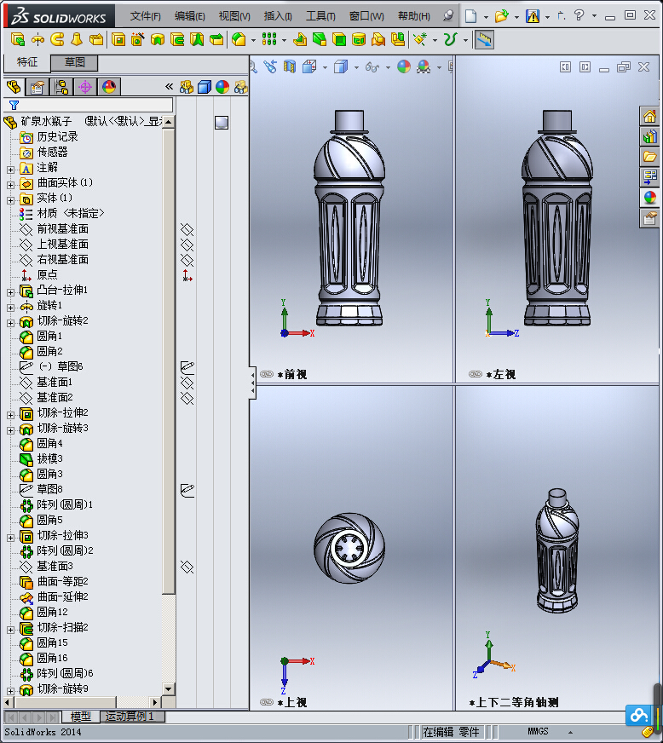Select the Revolved Boss/Base tool
Screen dimensions: 663x743
click(37, 40)
